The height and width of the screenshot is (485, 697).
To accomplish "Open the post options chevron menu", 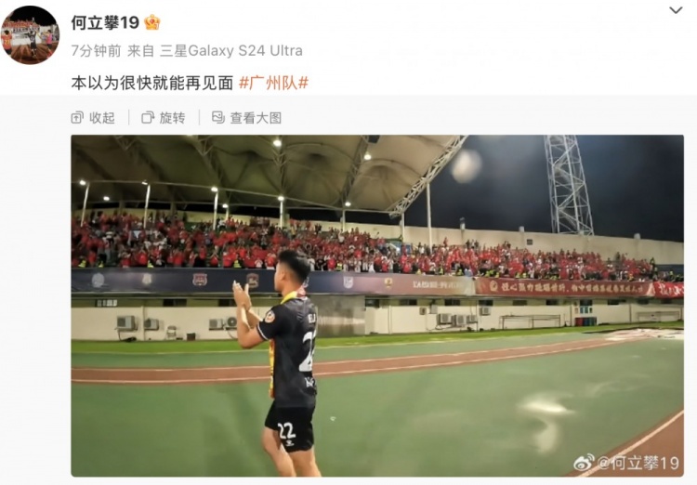I will coord(676,10).
